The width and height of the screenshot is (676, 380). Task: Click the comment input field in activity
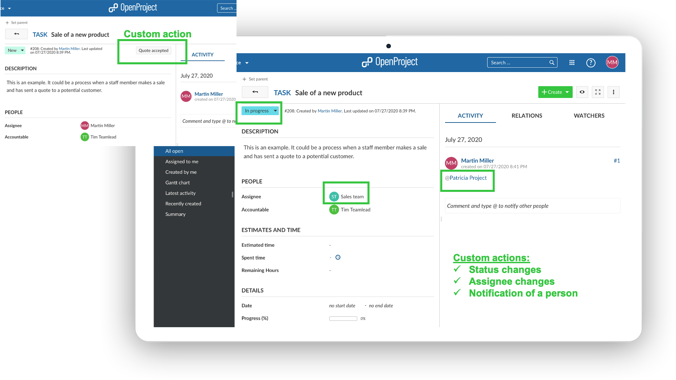coord(532,206)
